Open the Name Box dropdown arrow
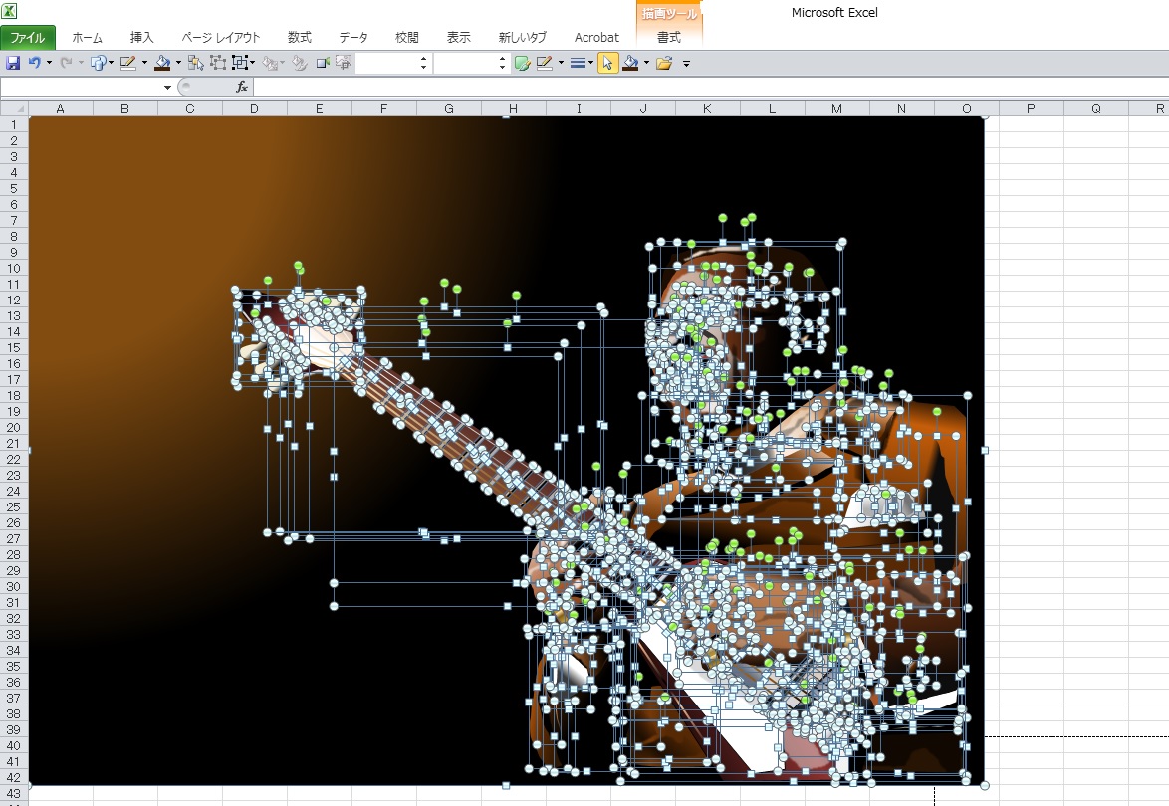 167,88
